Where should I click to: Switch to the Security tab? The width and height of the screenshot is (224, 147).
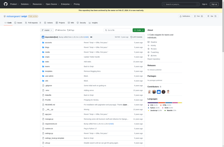pyautogui.click(x=81, y=23)
